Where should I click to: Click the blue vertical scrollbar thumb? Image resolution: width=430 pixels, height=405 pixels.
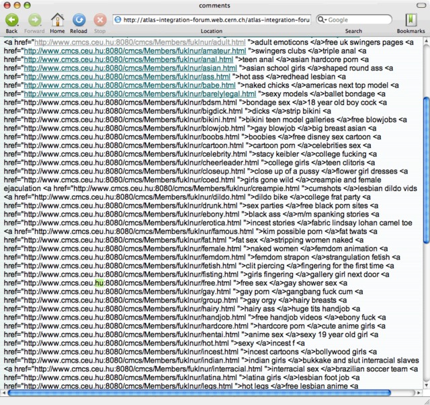(x=427, y=170)
